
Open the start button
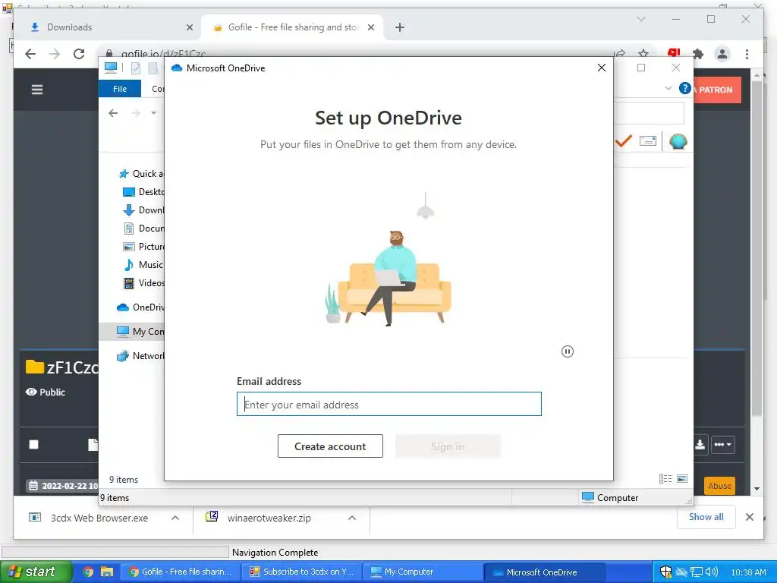pyautogui.click(x=35, y=572)
